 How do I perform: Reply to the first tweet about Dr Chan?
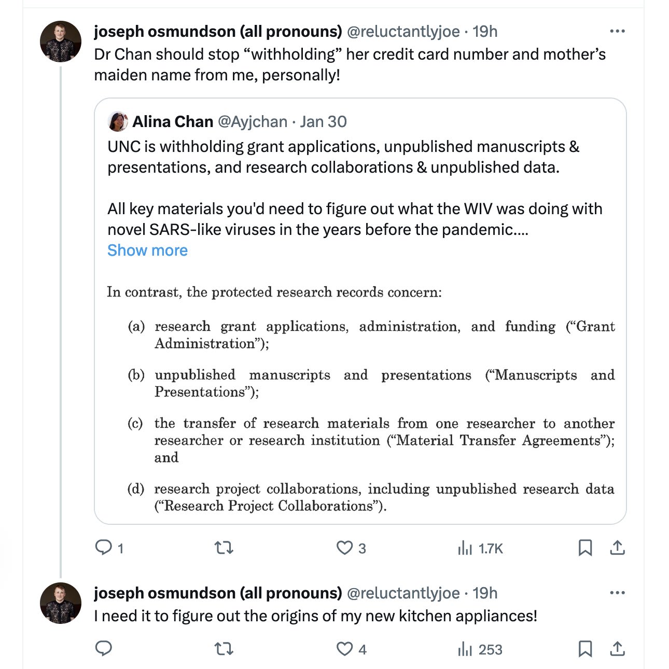coord(104,548)
